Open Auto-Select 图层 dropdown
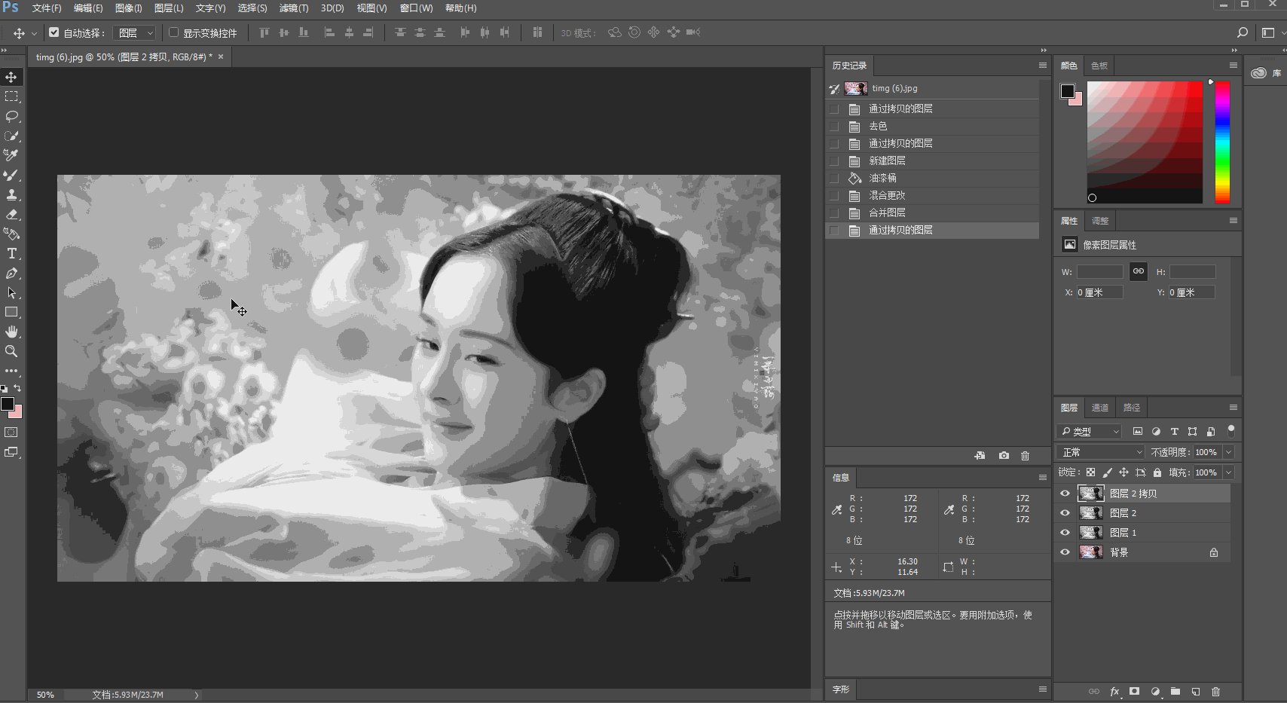This screenshot has width=1287, height=703. point(135,32)
